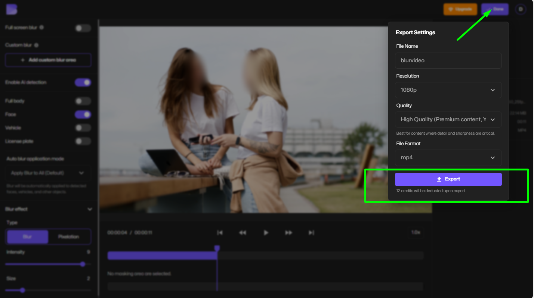Jump to the end of the video
The width and height of the screenshot is (534, 298).
pyautogui.click(x=311, y=232)
